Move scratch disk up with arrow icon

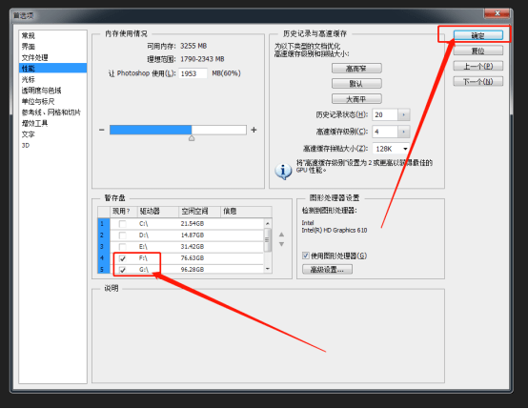pyautogui.click(x=281, y=235)
